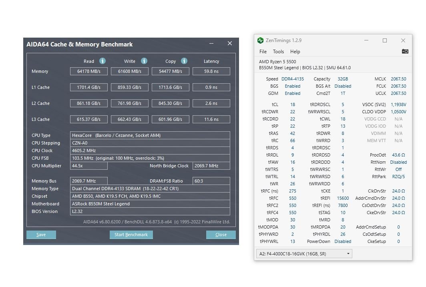Click the VSOC (SVI2) 1,1938V value
The height and width of the screenshot is (287, 426).
[x=398, y=104]
